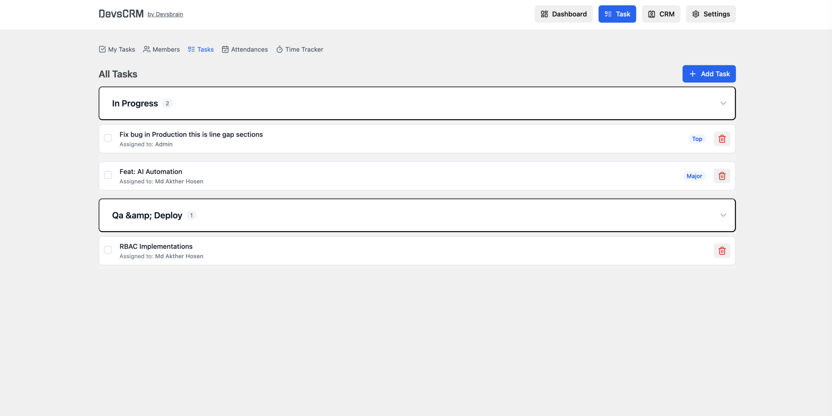Delete the Fix bug in Production task
The width and height of the screenshot is (832, 416).
(722, 139)
